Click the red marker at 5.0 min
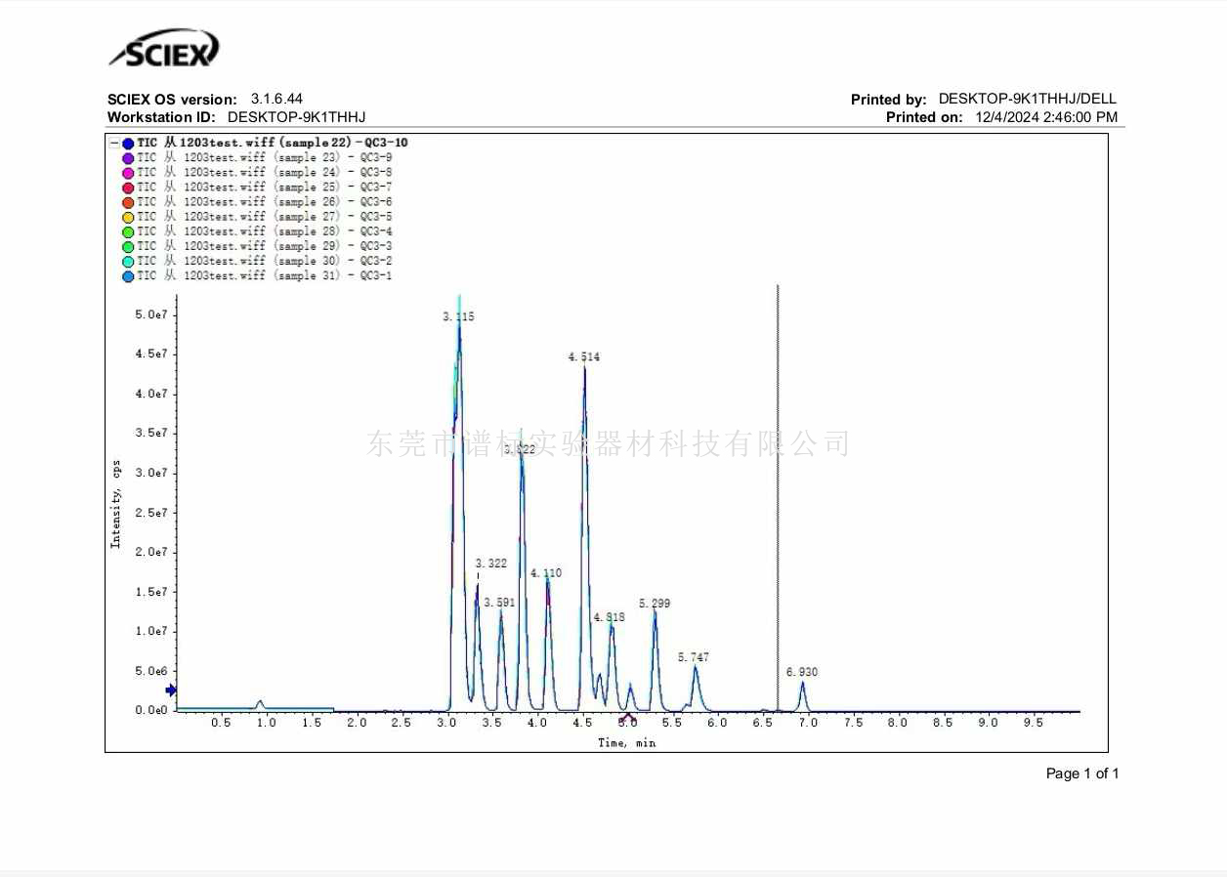 [x=628, y=719]
